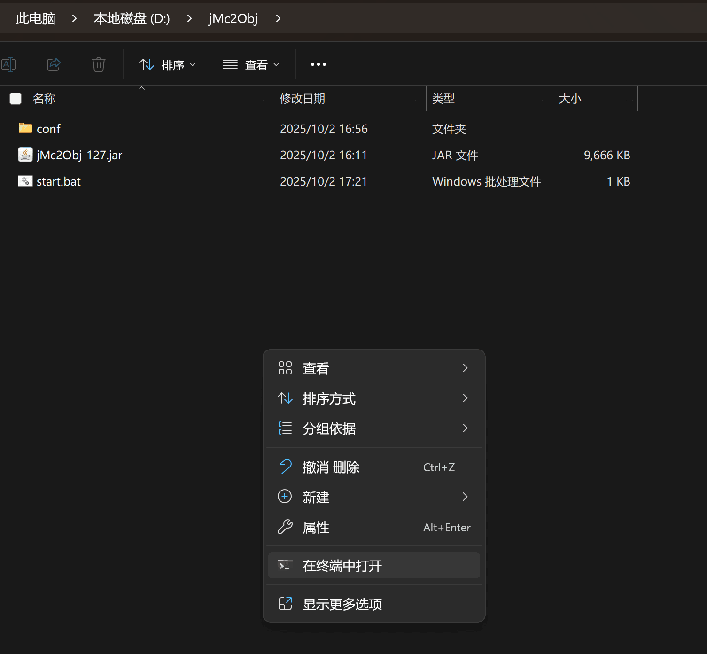This screenshot has height=654, width=707.
Task: Sort files by 修改日期 column header
Action: (303, 99)
